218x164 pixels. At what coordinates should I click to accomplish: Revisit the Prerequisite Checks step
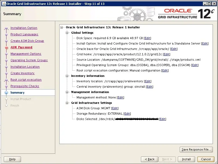[25, 86]
